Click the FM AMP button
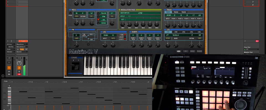 (x=76, y=38)
